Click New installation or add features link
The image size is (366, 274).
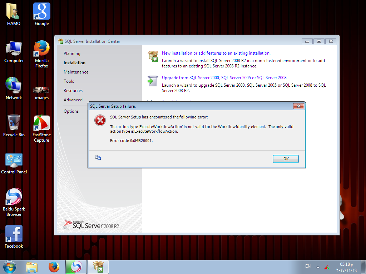(x=216, y=53)
